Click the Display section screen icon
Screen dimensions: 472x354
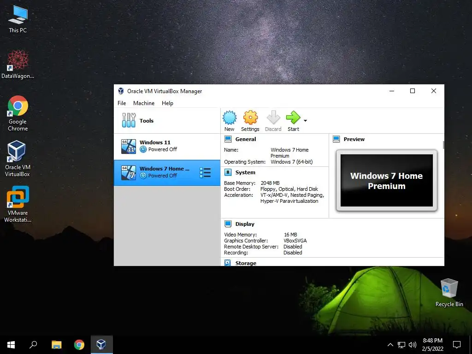[x=228, y=224]
